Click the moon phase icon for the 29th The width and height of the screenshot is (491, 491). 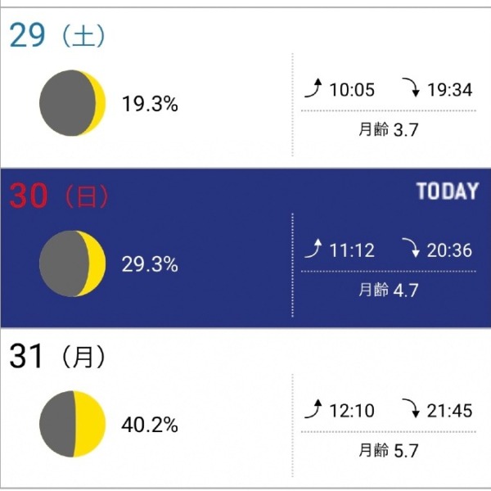[x=73, y=103]
